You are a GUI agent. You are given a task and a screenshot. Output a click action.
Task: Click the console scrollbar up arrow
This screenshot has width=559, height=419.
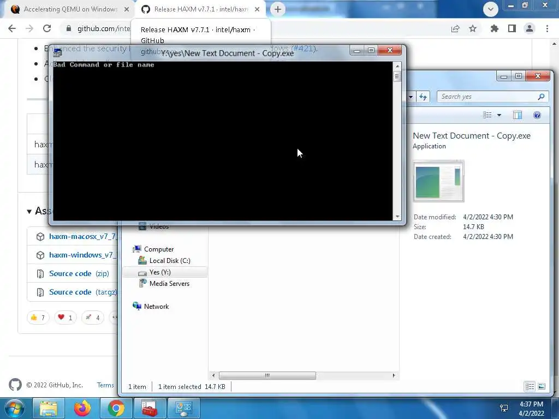(397, 66)
